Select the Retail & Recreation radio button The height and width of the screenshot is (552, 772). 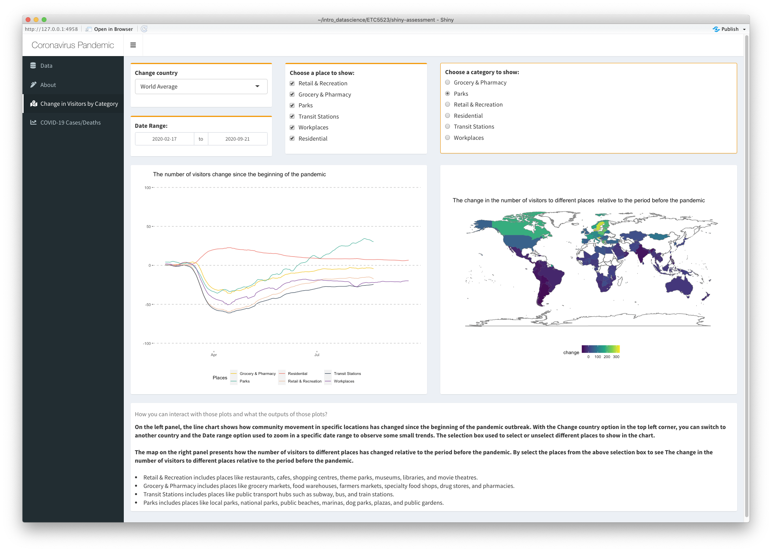tap(447, 105)
